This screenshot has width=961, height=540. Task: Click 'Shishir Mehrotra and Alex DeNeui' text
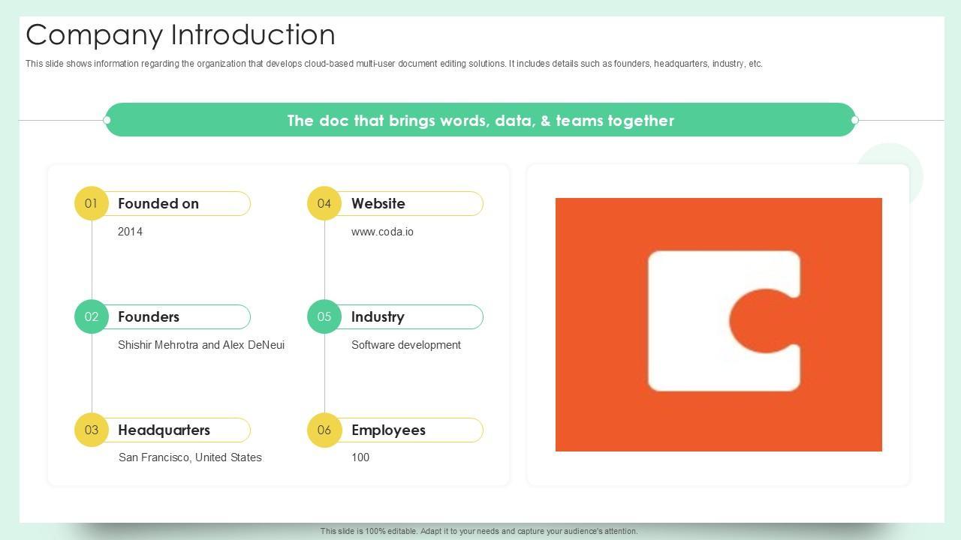[201, 345]
